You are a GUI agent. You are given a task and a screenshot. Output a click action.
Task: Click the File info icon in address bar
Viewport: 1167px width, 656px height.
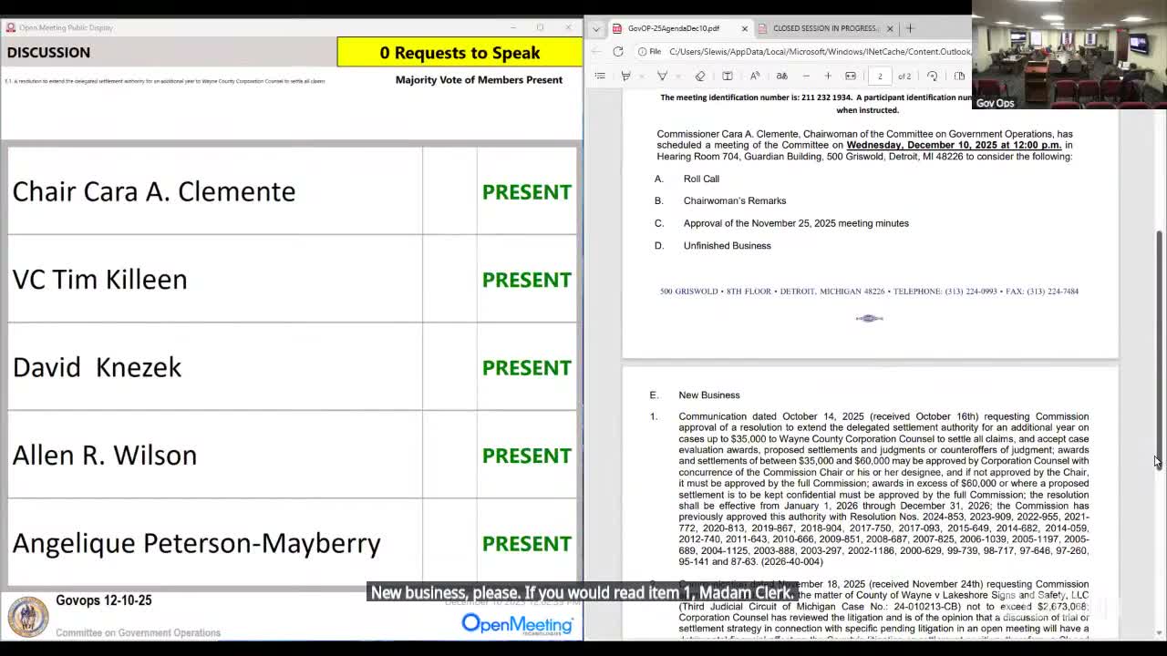650,52
